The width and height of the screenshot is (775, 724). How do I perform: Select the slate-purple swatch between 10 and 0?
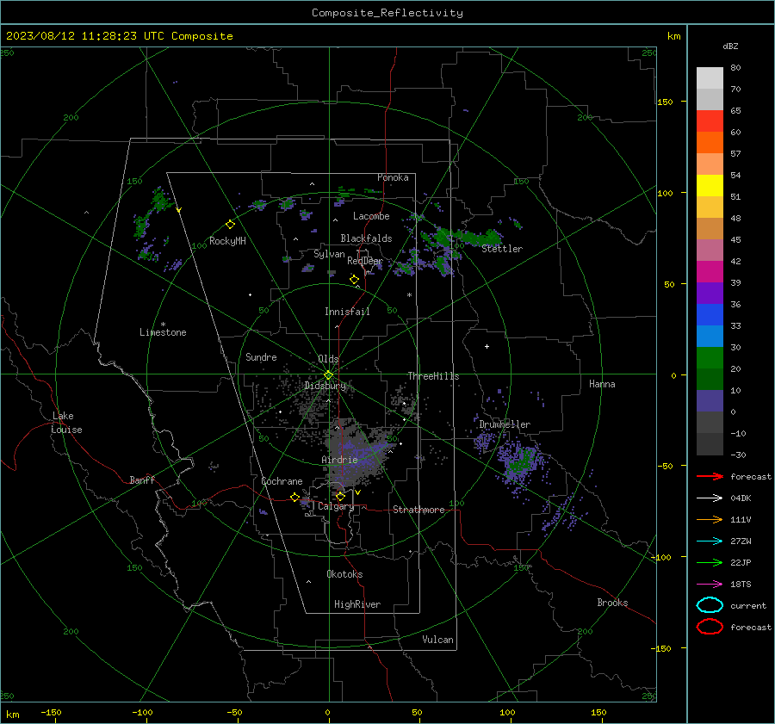(x=710, y=401)
